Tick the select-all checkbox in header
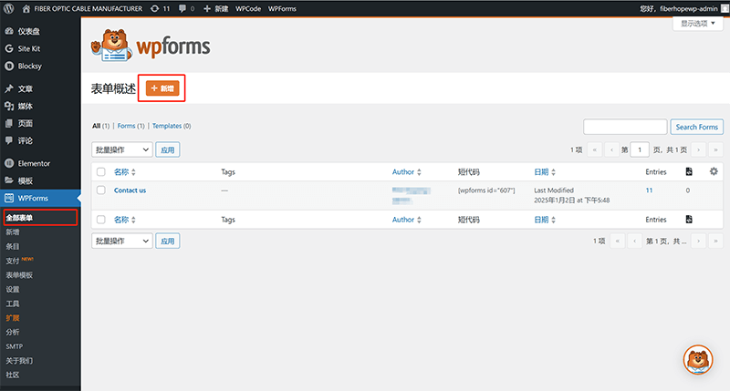Viewport: 730px width, 391px height. [101, 171]
